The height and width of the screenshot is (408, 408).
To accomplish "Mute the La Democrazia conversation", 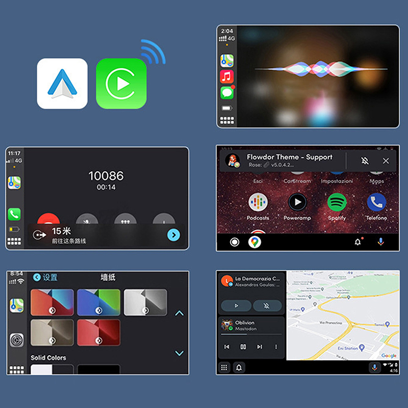I will tap(267, 306).
